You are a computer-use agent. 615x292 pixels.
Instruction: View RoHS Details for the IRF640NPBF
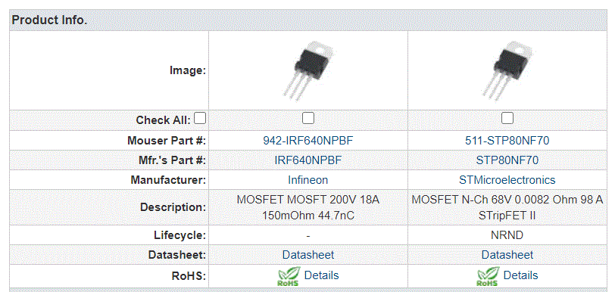pyautogui.click(x=321, y=275)
